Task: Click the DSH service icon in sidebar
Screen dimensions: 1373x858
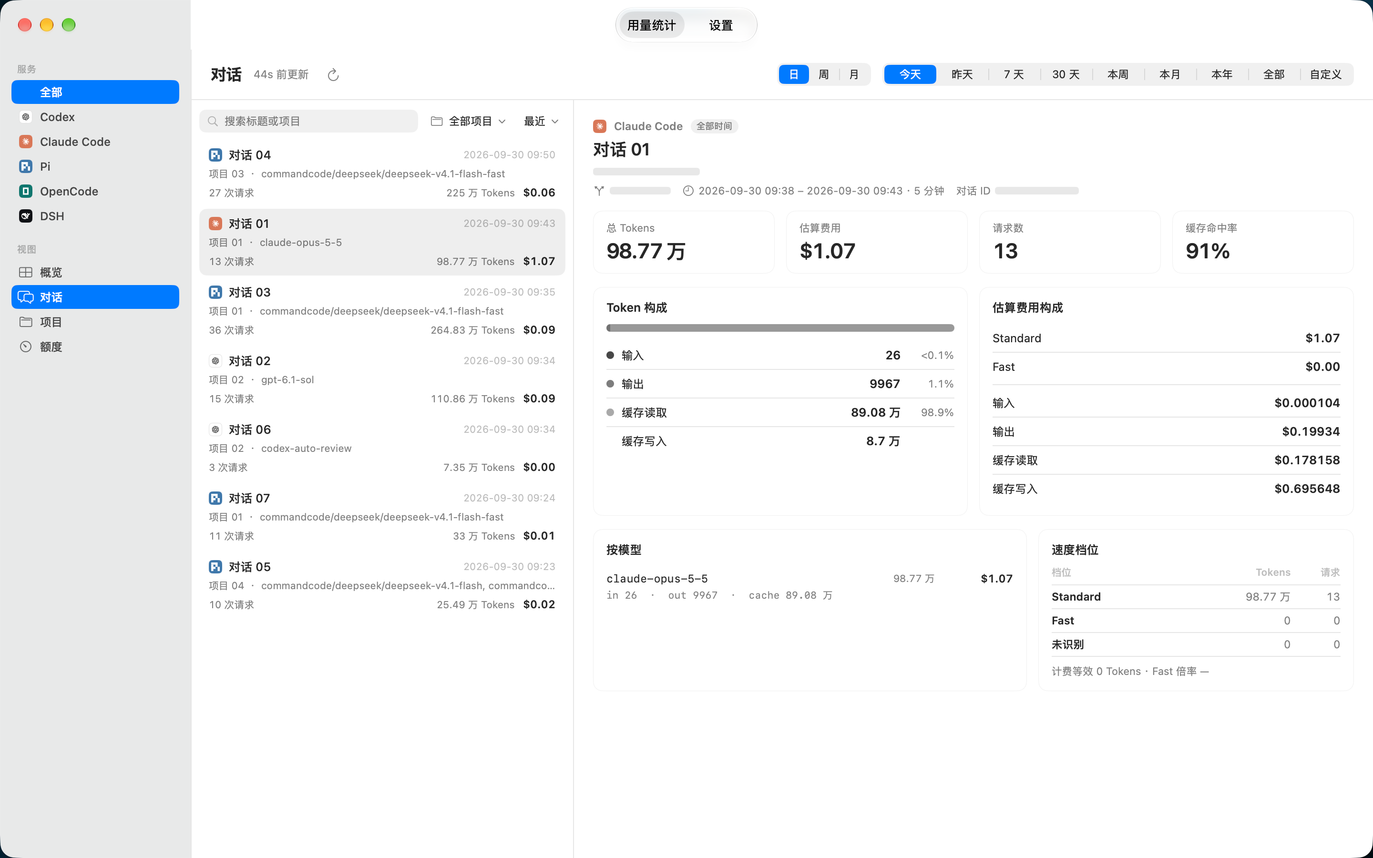Action: pyautogui.click(x=26, y=216)
